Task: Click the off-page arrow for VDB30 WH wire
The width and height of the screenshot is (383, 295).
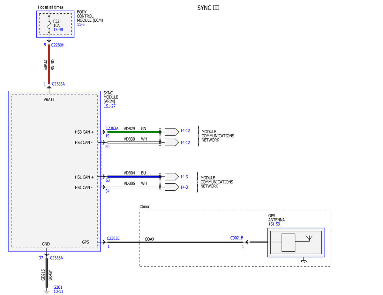Action: point(172,142)
